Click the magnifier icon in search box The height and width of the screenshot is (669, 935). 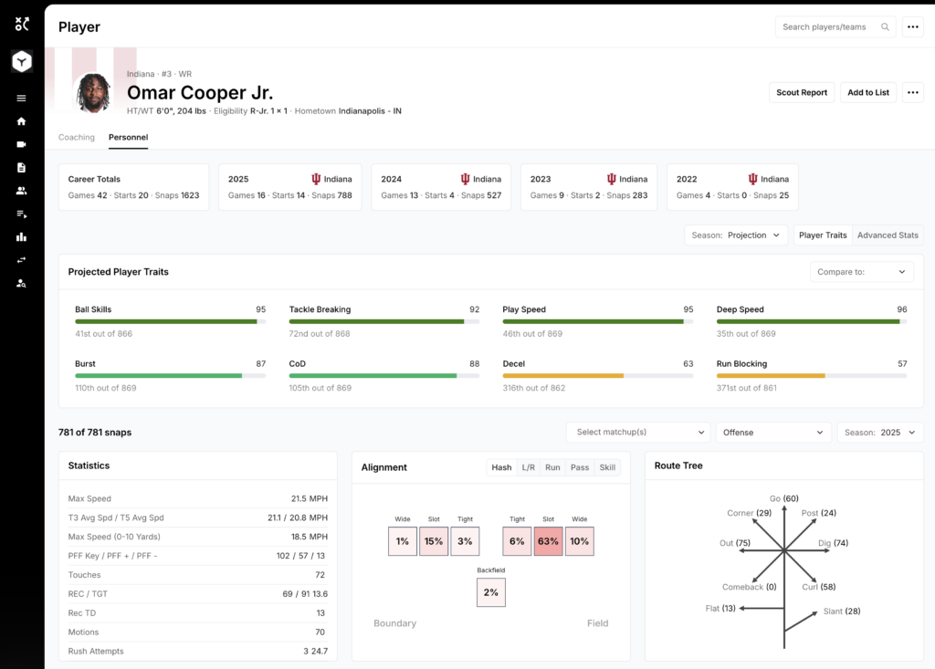pos(885,26)
